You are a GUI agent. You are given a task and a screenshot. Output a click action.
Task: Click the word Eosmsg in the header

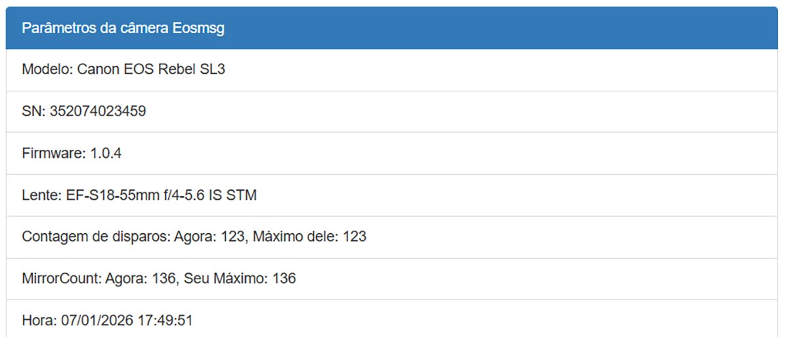pos(200,28)
